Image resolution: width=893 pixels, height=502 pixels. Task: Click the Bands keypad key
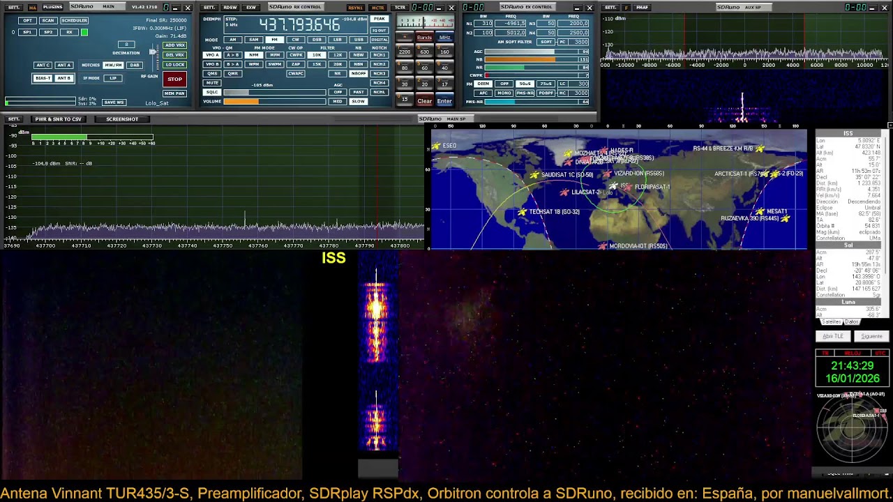[x=424, y=37]
